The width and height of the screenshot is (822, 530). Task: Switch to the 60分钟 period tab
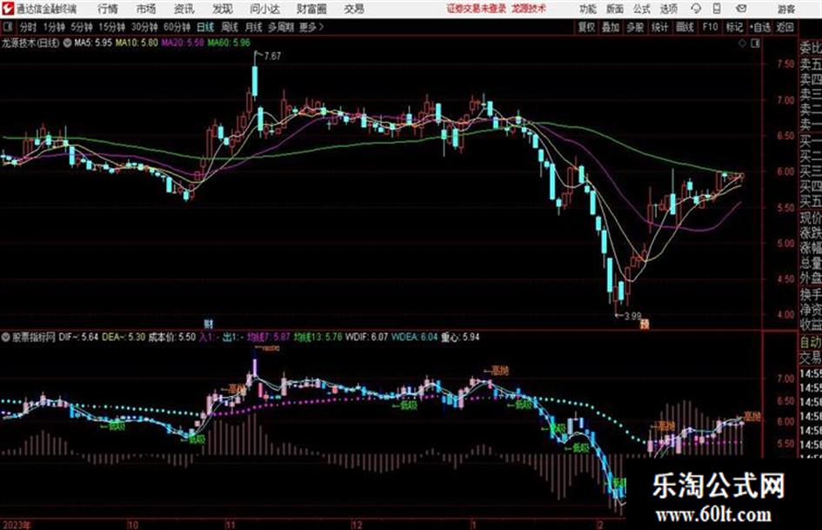point(177,27)
